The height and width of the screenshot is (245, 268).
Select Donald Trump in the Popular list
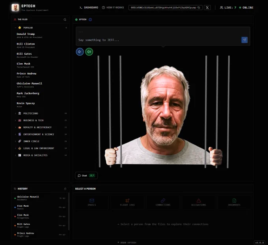[x=41, y=35]
